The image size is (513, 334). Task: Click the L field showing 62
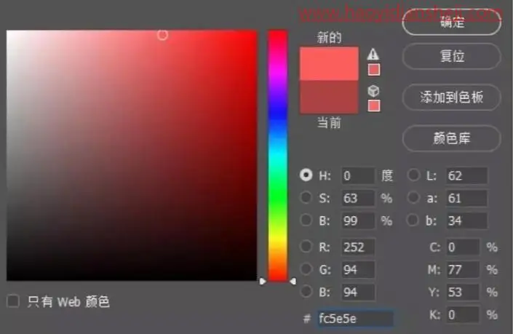pos(466,175)
